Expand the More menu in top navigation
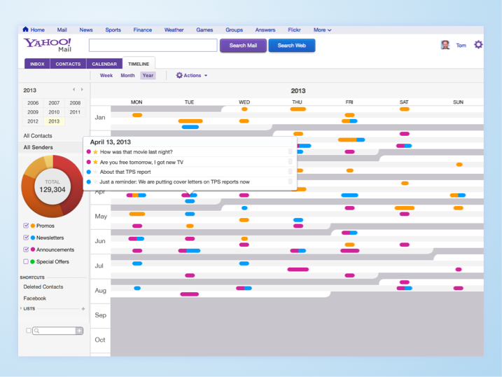This screenshot has width=502, height=377. (322, 30)
